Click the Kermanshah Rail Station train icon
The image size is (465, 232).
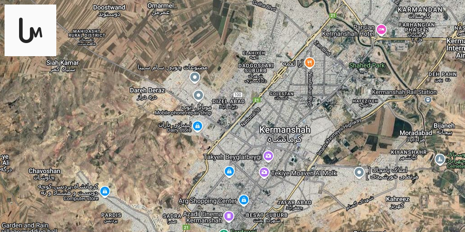click(x=428, y=100)
